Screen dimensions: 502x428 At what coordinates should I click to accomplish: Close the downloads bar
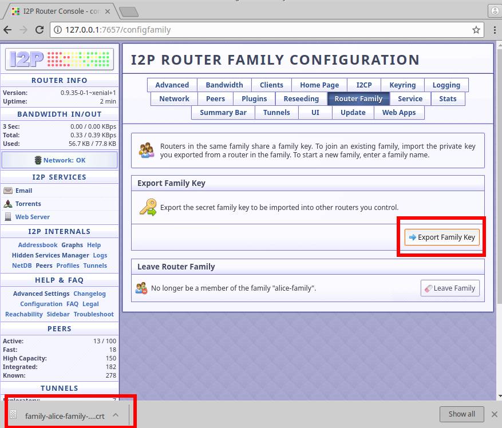pos(495,414)
